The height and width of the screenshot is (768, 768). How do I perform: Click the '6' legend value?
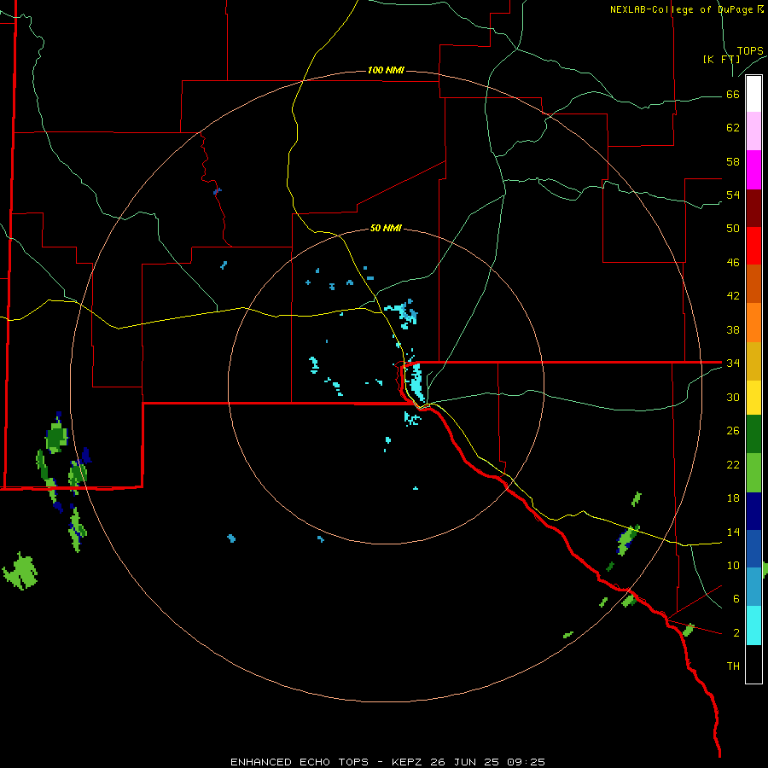pos(736,599)
